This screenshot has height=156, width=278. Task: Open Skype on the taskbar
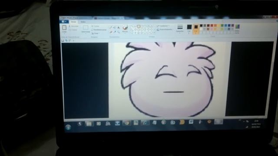[x=173, y=122]
